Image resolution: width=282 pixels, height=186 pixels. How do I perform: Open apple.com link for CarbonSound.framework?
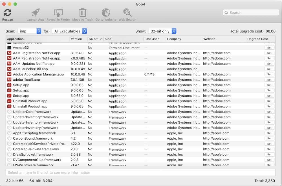pyautogui.click(x=216, y=139)
